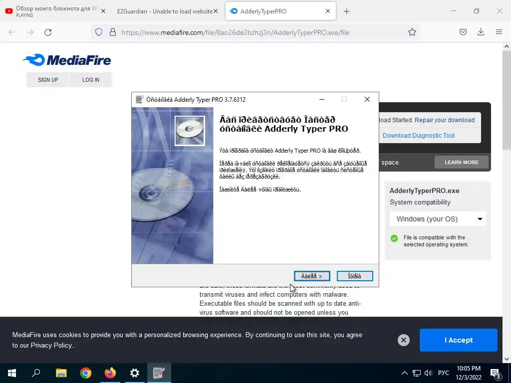Click the Repair your download link
Viewport: 511px width, 383px height.
445,120
